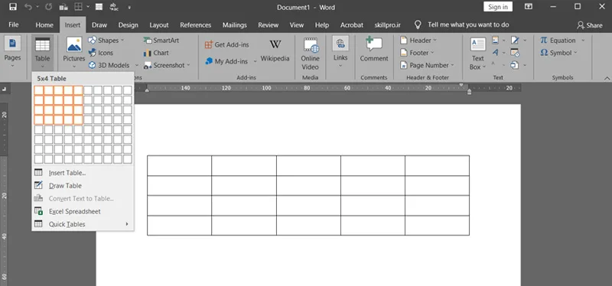Viewport: 612px width, 286px height.
Task: Switch to the Home tab
Action: pos(44,24)
